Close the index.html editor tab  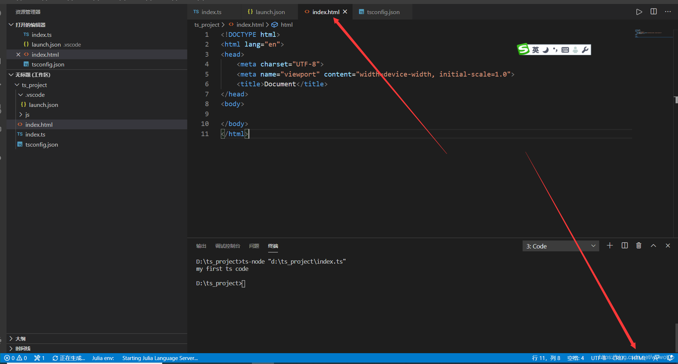coord(345,12)
